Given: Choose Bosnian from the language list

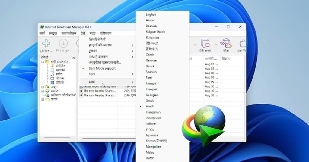Looking at the screenshot, I should click(x=151, y=26).
